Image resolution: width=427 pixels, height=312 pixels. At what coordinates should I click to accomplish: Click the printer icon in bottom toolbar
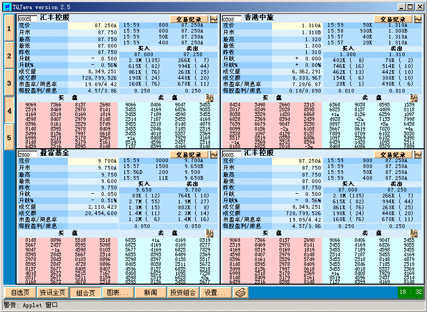point(240,293)
